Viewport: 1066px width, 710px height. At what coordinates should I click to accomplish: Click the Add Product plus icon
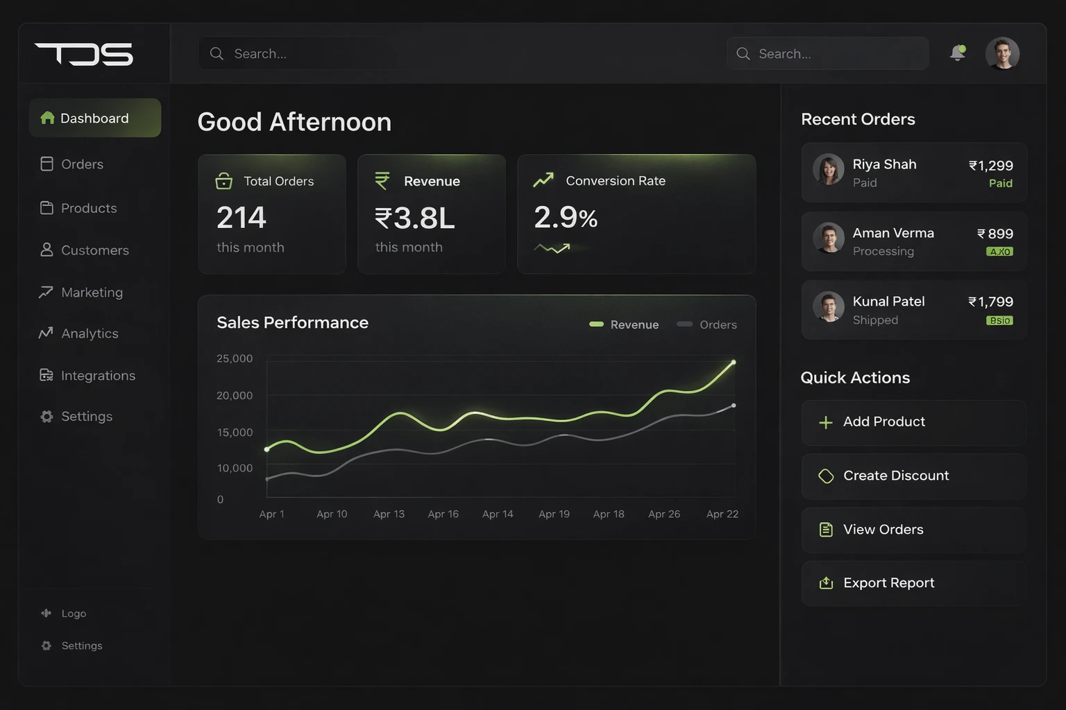pos(826,422)
